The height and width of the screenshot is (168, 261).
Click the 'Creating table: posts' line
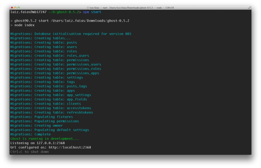tap(44, 42)
